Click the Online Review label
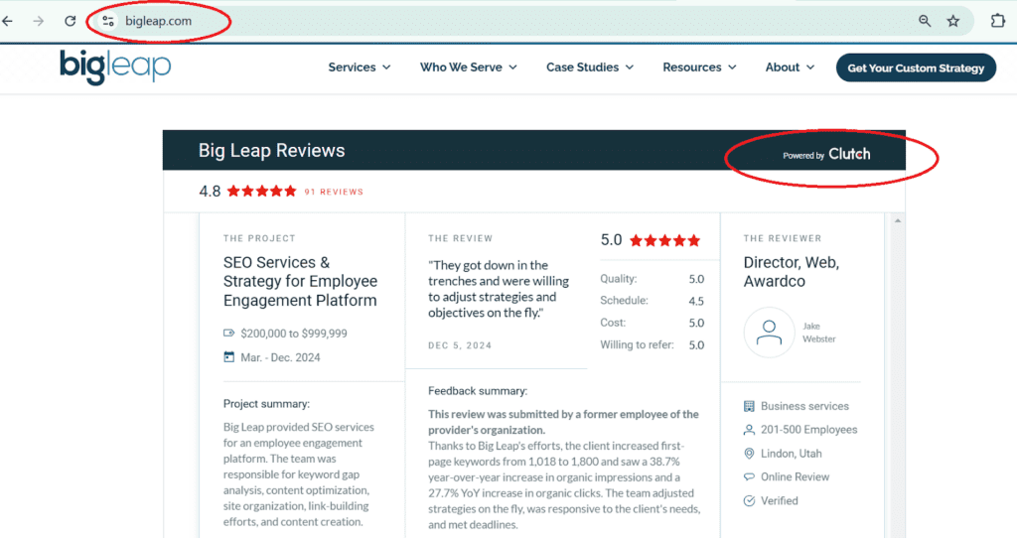This screenshot has width=1017, height=538. pyautogui.click(x=796, y=477)
